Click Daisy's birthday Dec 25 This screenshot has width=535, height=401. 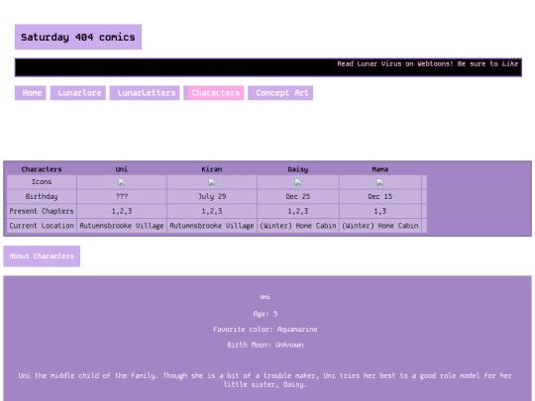pos(298,196)
